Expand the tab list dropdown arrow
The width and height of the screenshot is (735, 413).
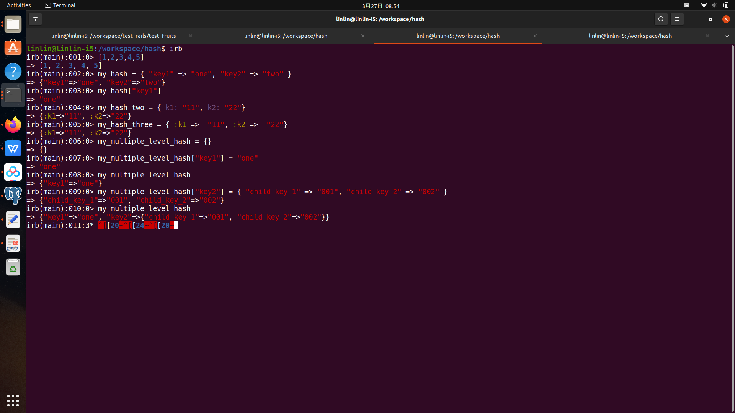pyautogui.click(x=727, y=36)
